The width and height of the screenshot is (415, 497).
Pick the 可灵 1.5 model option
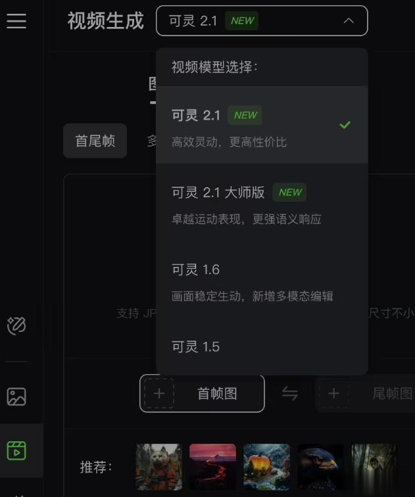pos(262,346)
